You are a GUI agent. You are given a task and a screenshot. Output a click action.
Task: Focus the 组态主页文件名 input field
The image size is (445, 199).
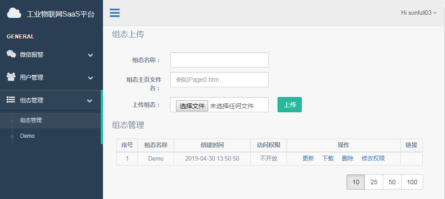219,80
